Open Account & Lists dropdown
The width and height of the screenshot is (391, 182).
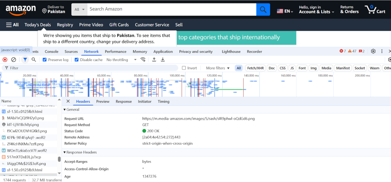pyautogui.click(x=317, y=10)
